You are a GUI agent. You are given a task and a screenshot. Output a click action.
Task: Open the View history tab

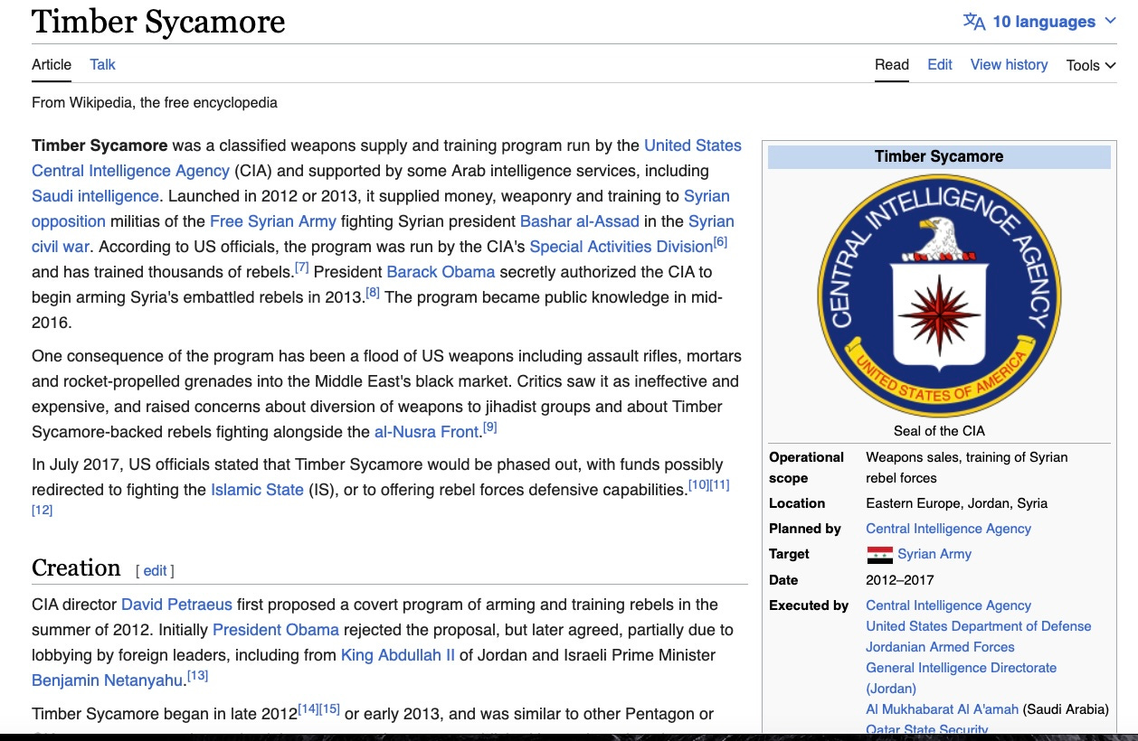pos(1009,64)
